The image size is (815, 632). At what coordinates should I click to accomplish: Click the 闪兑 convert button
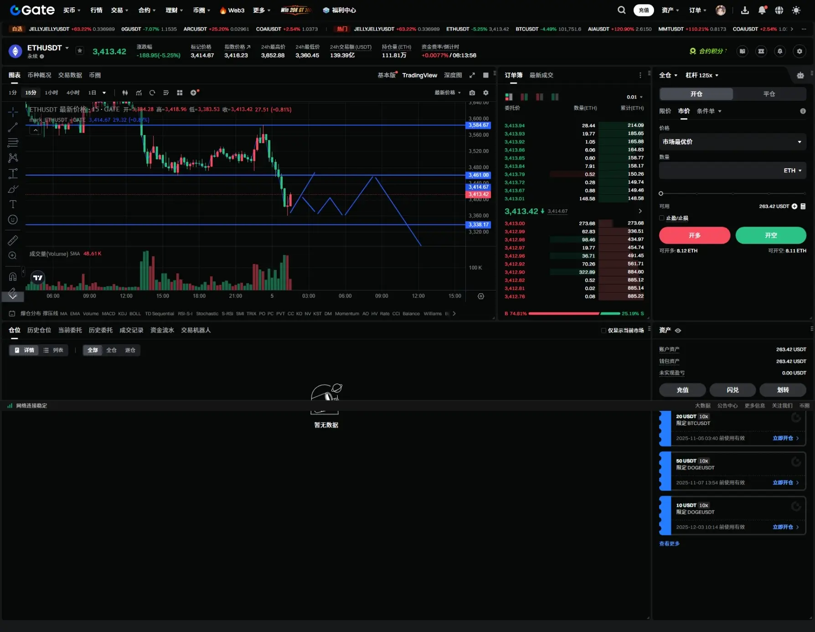(732, 390)
